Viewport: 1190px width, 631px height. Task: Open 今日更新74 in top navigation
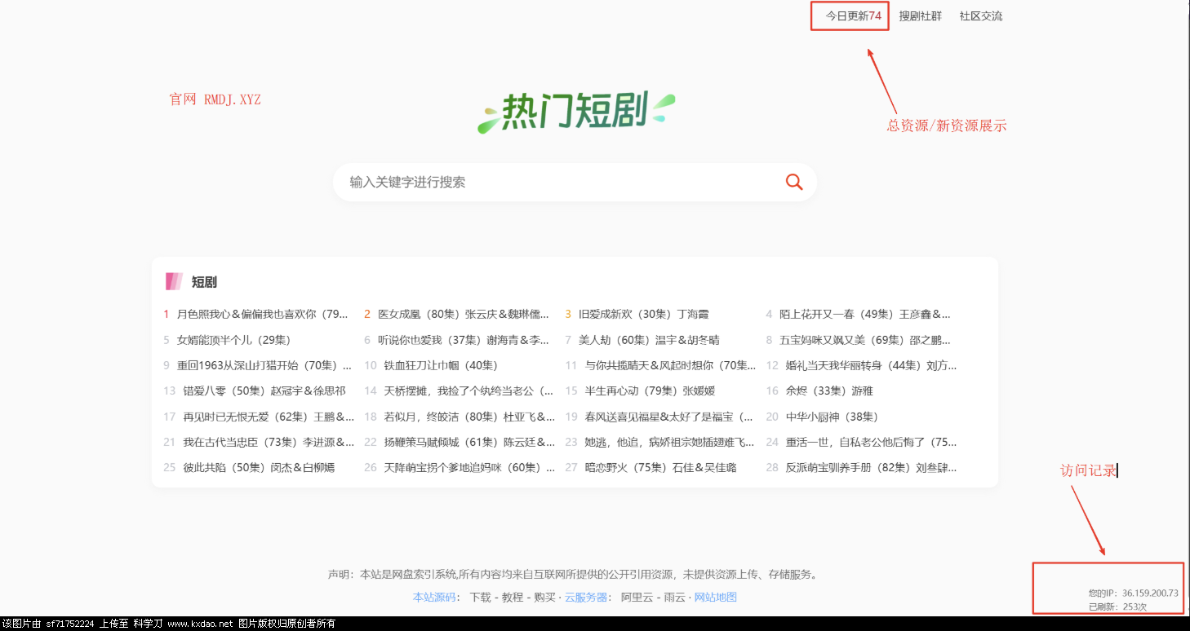(853, 15)
